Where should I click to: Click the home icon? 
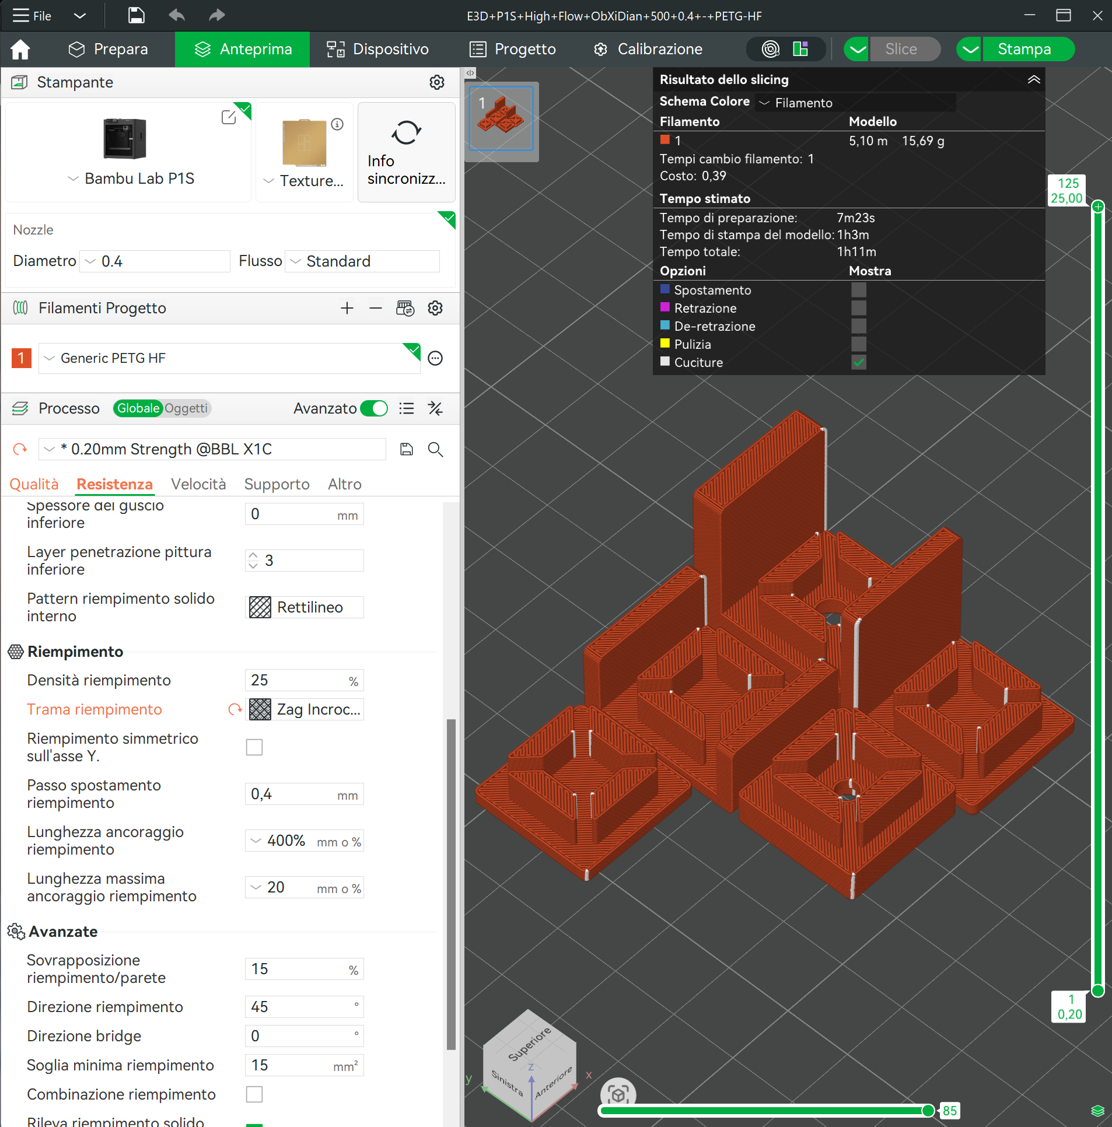(x=20, y=50)
